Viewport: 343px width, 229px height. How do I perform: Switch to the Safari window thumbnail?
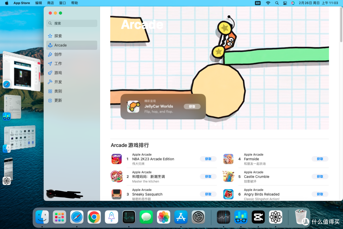[22, 71]
